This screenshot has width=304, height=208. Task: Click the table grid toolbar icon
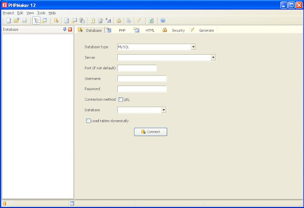75,20
